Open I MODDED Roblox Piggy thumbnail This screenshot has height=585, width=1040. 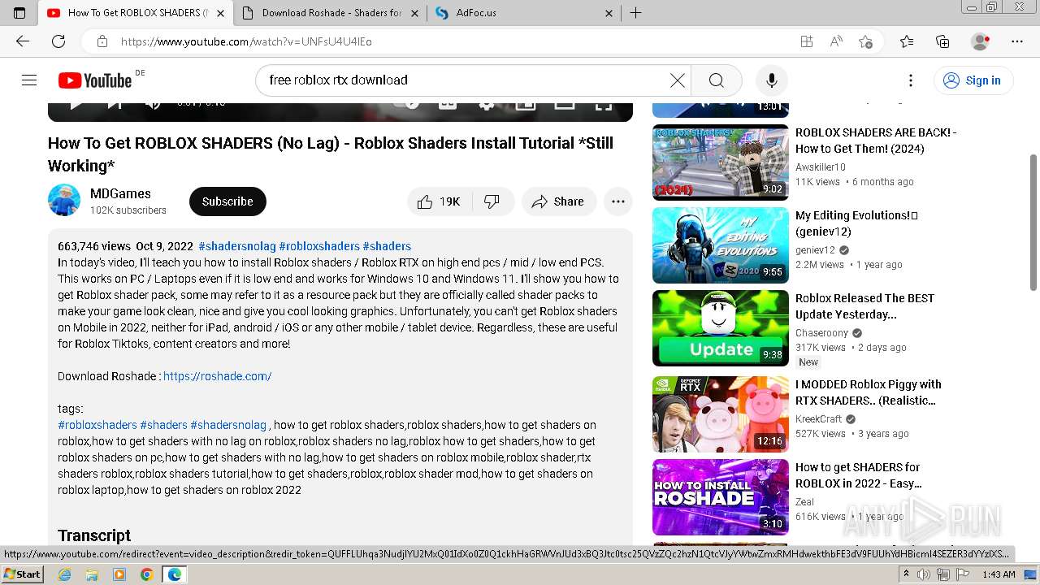721,414
